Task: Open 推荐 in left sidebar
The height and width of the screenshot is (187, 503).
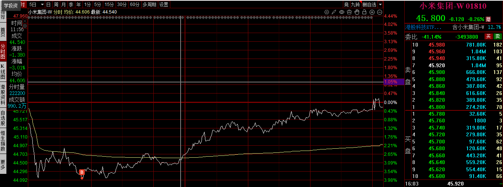Action: tap(3, 15)
